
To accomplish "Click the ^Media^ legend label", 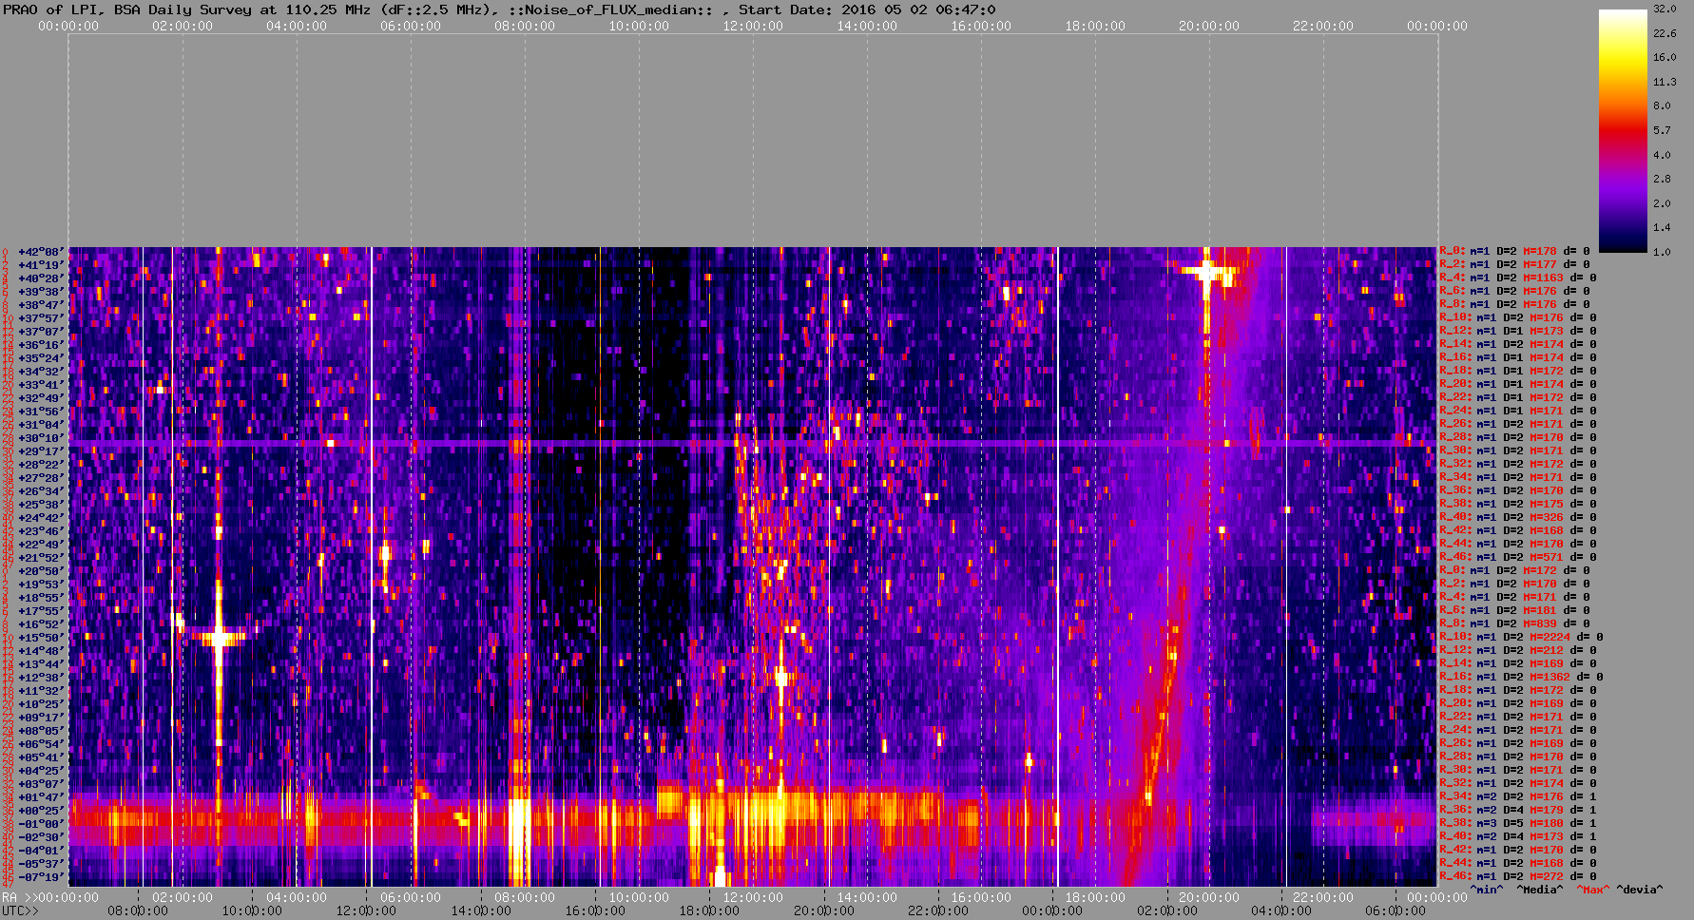I will (1539, 891).
